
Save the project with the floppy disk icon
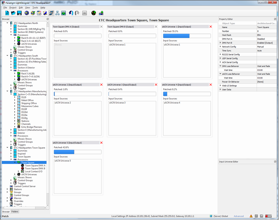(19, 13)
